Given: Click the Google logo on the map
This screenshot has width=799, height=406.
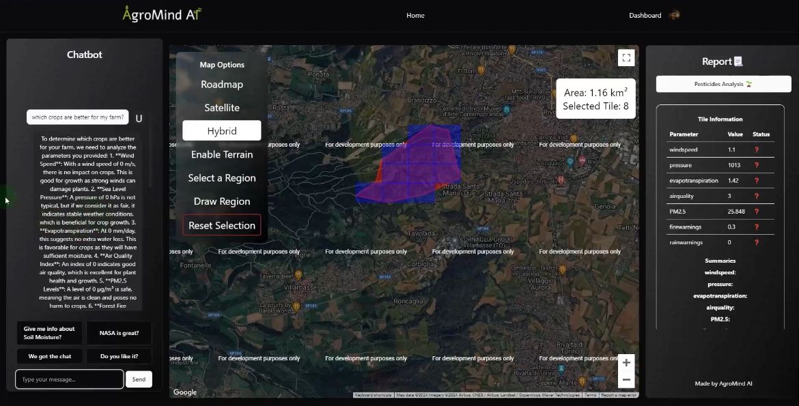Looking at the screenshot, I should pos(185,392).
